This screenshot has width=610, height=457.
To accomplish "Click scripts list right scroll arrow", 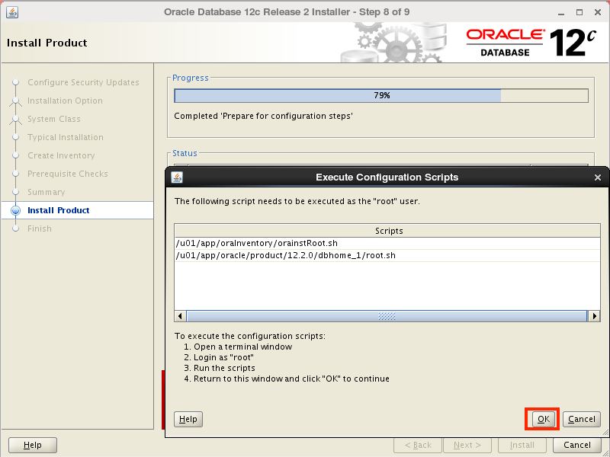I will [594, 316].
